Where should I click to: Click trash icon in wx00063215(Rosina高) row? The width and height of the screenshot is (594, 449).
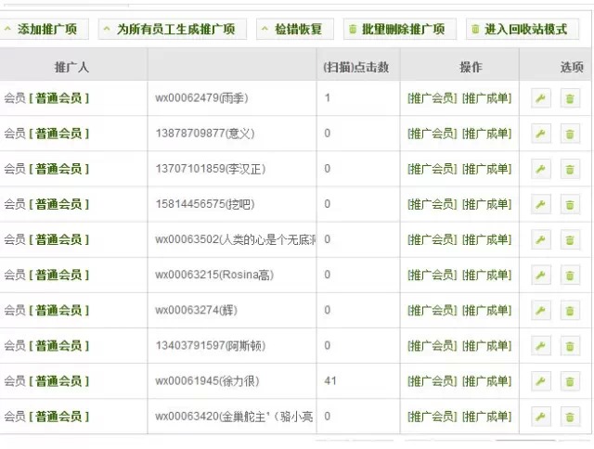click(570, 275)
